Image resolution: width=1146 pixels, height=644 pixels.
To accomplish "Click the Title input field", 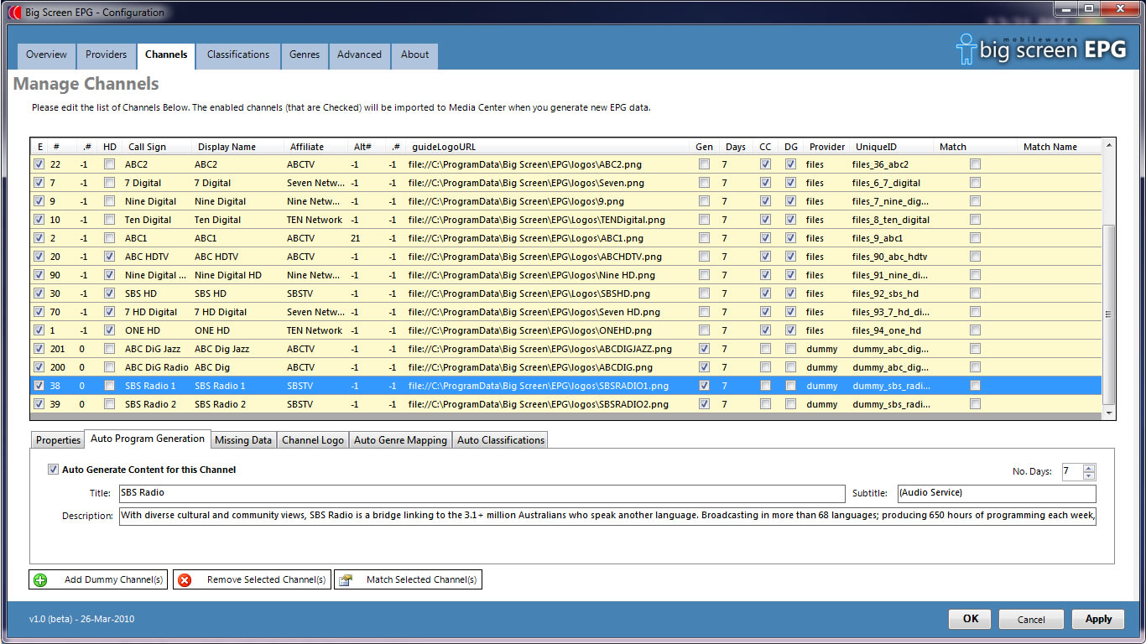I will pos(482,493).
